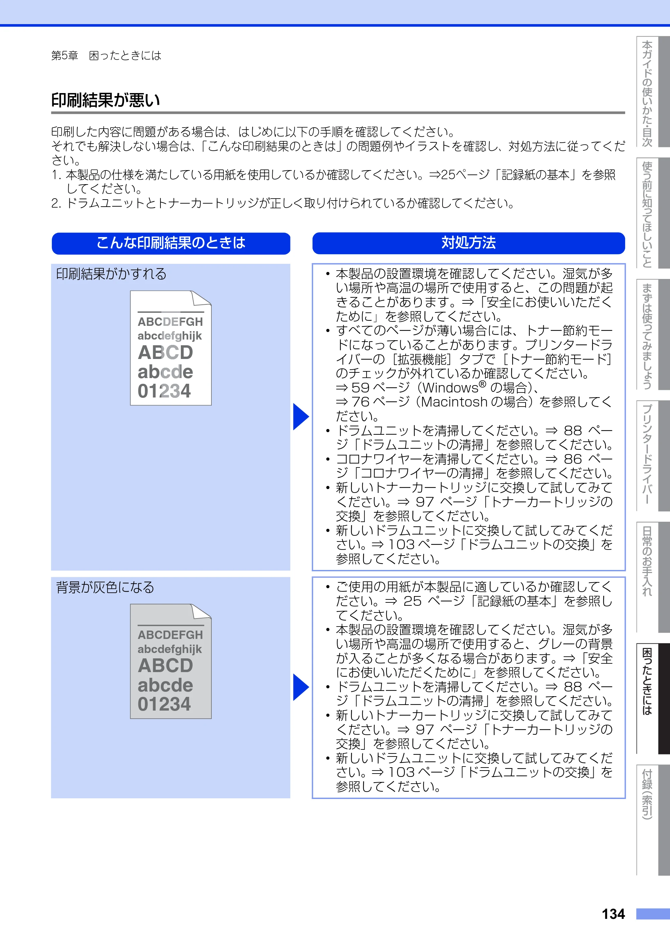The width and height of the screenshot is (670, 945).
Task: Click the page number 134
Action: (x=613, y=914)
